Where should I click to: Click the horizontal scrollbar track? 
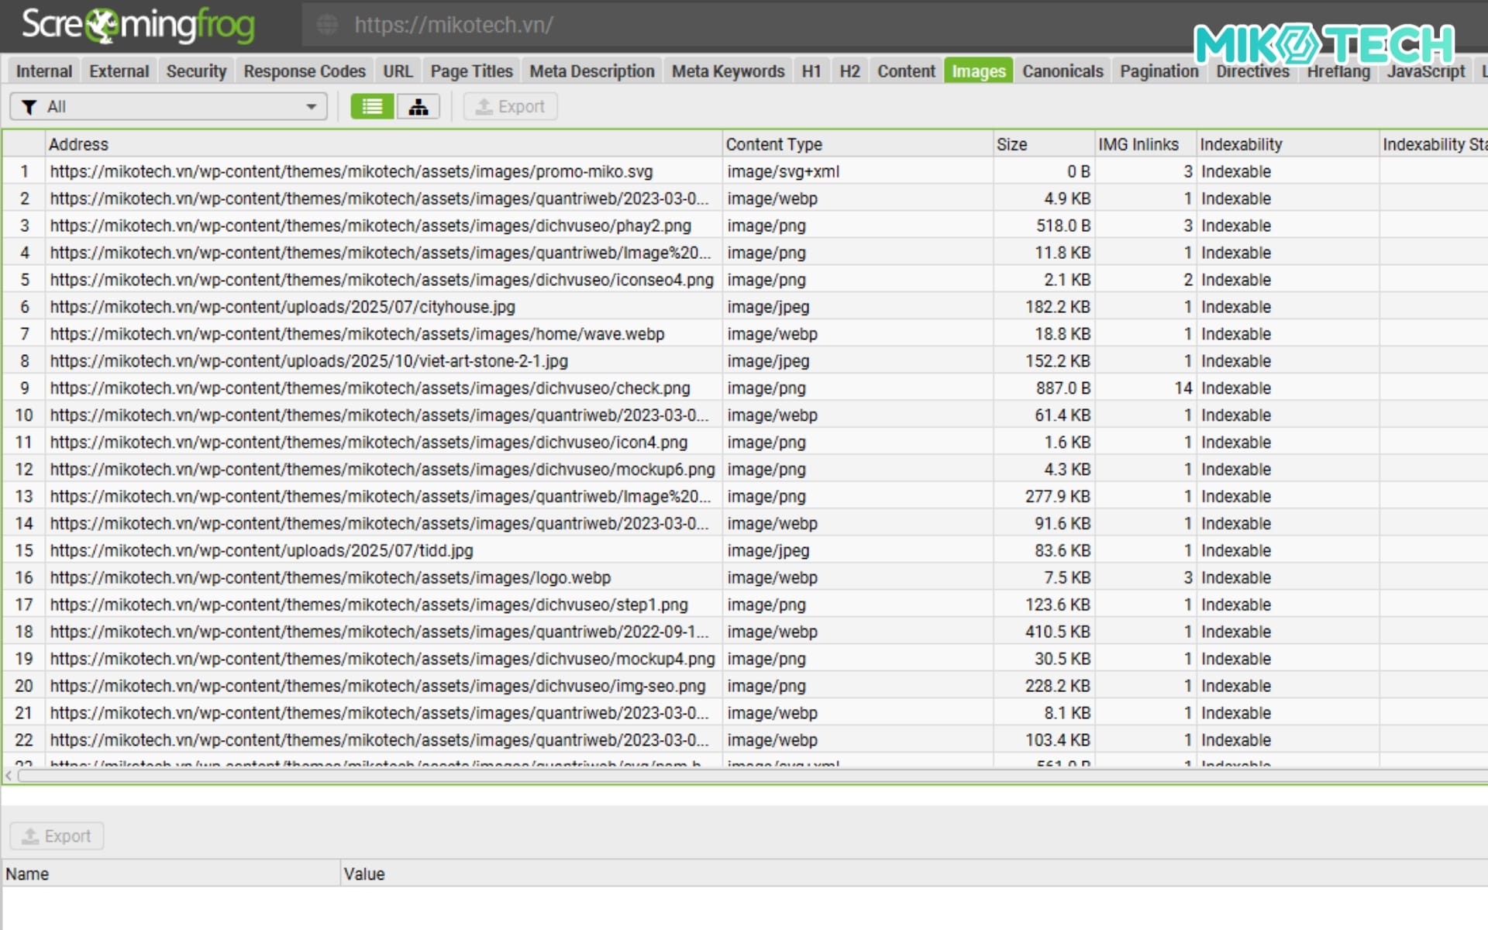(x=744, y=776)
